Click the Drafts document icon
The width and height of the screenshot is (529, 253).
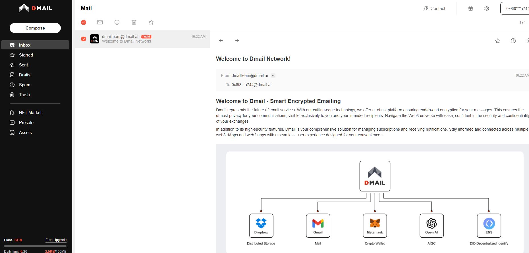(12, 75)
